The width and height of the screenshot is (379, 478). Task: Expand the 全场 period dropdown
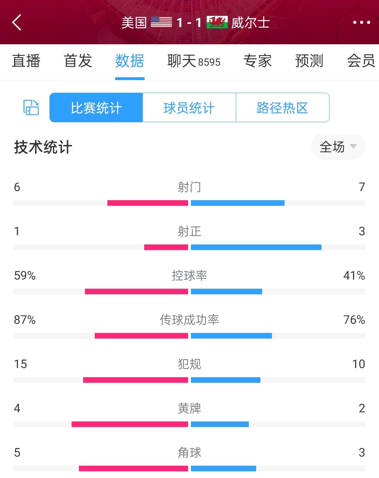pos(338,147)
